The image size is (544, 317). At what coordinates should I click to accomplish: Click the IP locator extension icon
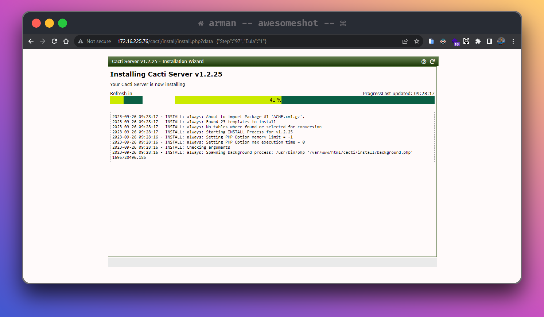pyautogui.click(x=466, y=41)
